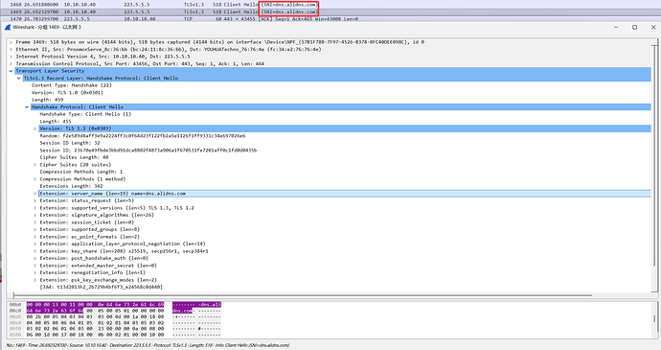Select Extensions Length: 342 row
Image resolution: width=661 pixels, height=350 pixels.
71,186
